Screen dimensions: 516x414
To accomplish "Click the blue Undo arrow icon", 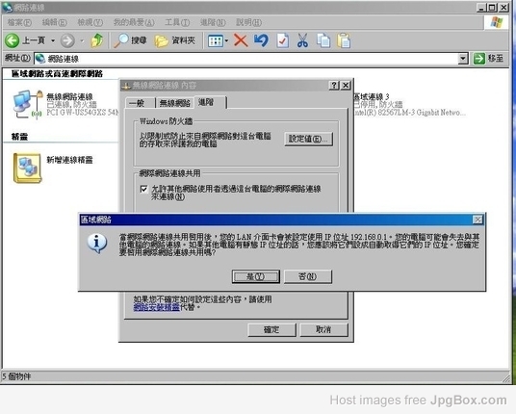I will tap(261, 40).
